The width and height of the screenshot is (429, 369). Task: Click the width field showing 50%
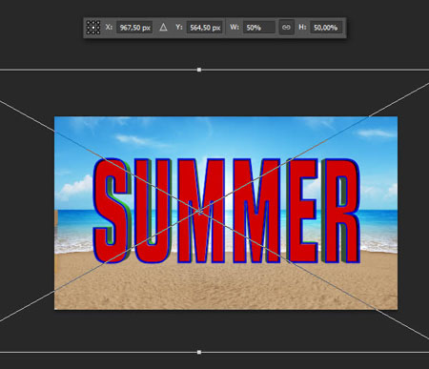258,28
